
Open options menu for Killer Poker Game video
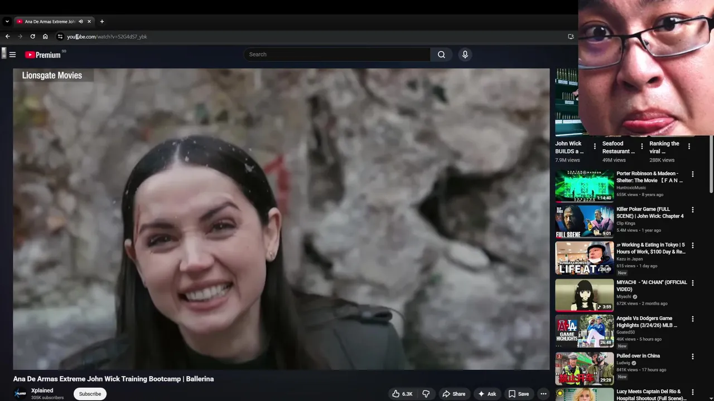(693, 210)
